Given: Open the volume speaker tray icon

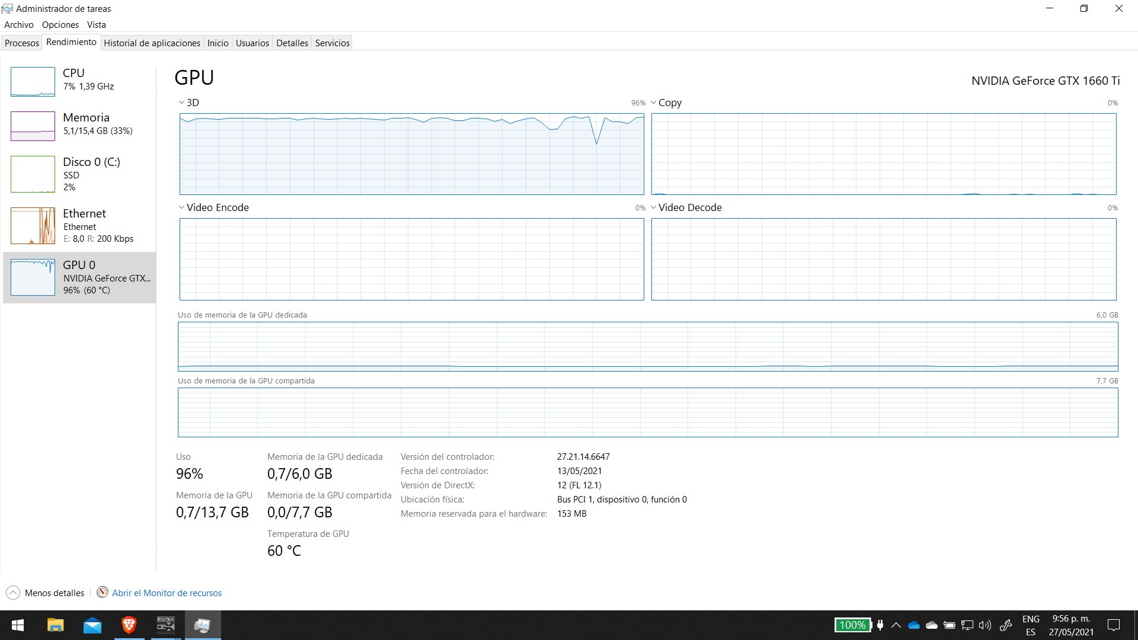Looking at the screenshot, I should 984,625.
